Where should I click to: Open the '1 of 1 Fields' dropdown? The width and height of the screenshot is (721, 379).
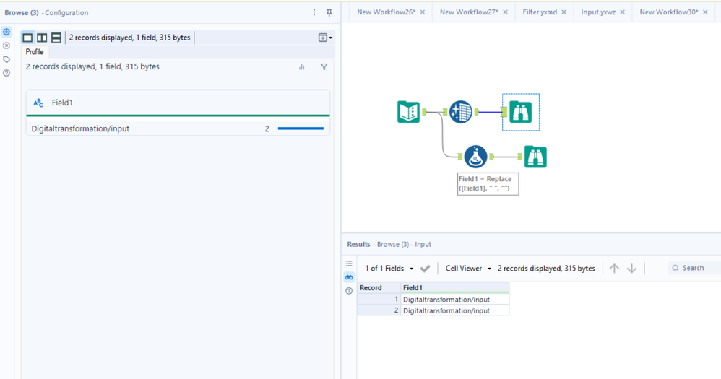click(389, 269)
